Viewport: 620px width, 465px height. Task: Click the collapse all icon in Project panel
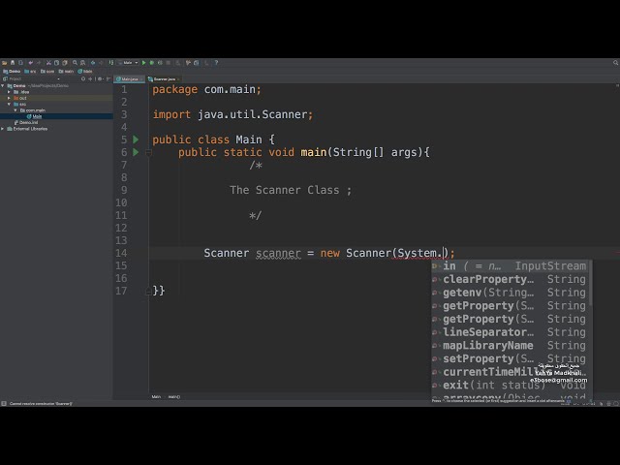coord(90,78)
